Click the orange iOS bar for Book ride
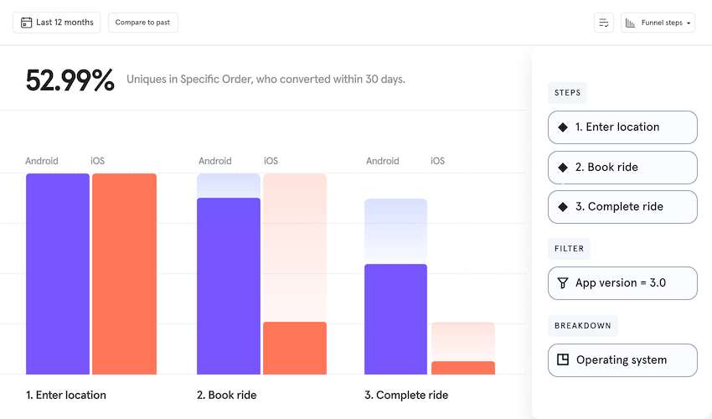Image resolution: width=712 pixels, height=419 pixels. click(x=295, y=348)
